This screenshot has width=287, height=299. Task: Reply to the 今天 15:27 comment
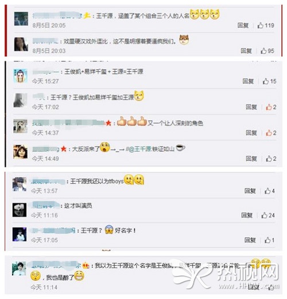248,81
